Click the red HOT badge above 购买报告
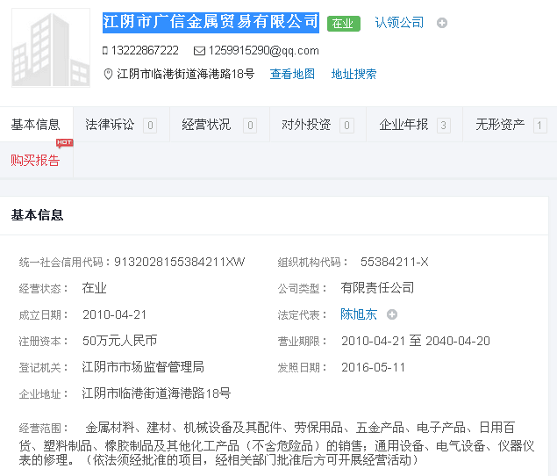 point(64,142)
